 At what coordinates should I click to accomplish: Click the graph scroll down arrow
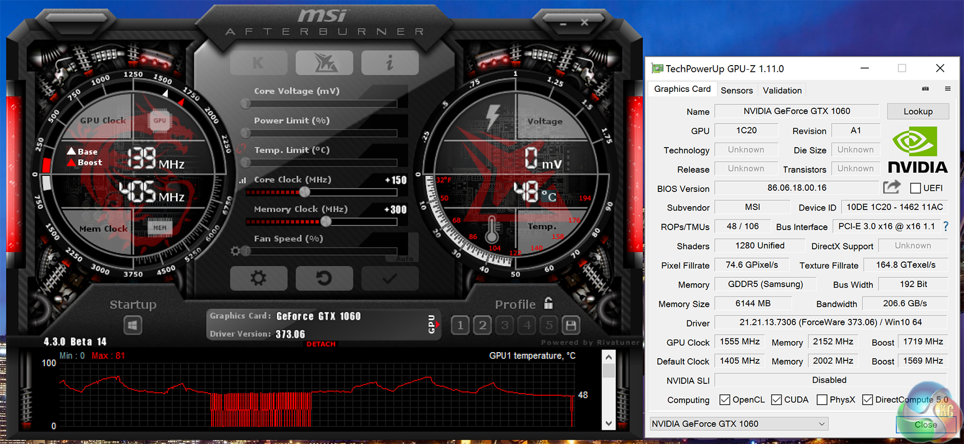609,423
